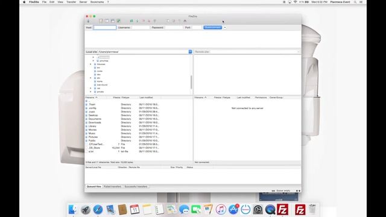Screen dimensions: 386x217
Task: Toggle the transfer queue display icon
Action: (118, 21)
